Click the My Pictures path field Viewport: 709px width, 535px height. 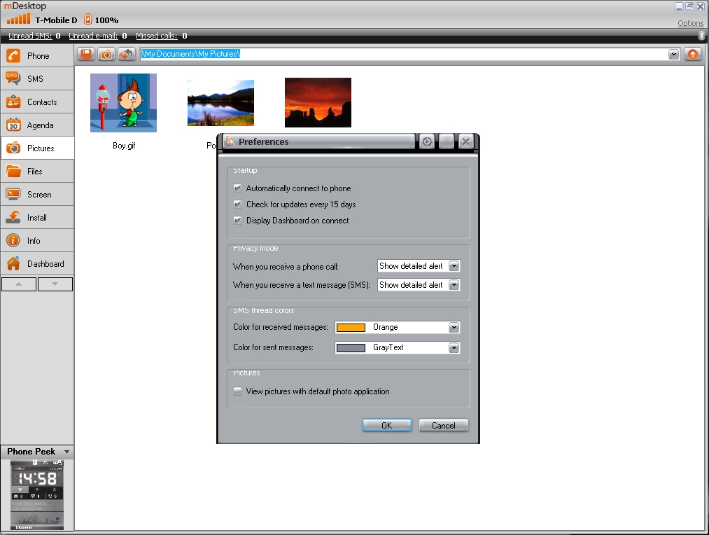(404, 54)
